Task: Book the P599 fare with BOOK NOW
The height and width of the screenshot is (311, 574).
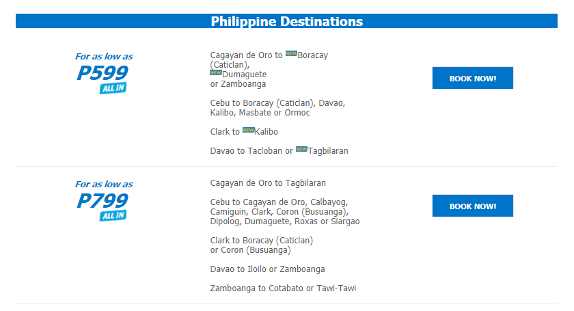Action: coord(473,78)
